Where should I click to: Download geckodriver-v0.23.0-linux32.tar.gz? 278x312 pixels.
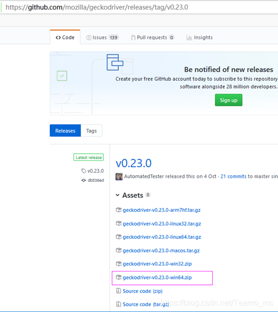click(162, 224)
